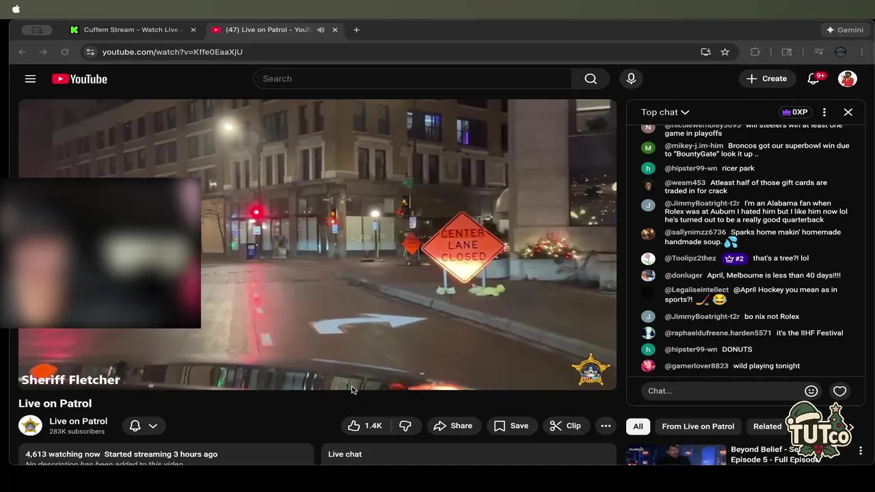875x492 pixels.
Task: Close the Cuffem Stream tab
Action: pyautogui.click(x=193, y=30)
